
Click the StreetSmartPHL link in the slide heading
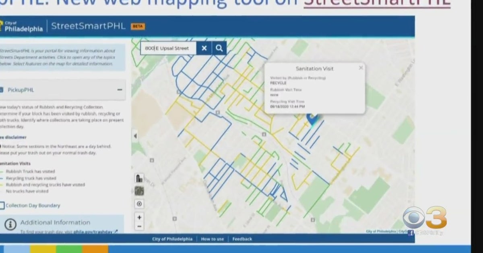click(x=377, y=3)
